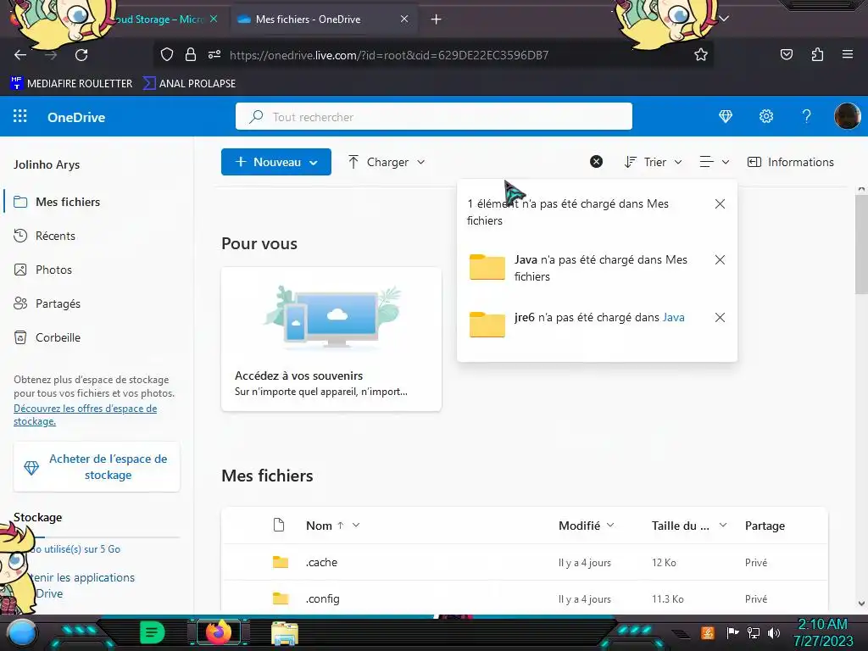868x651 pixels.
Task: Open the Accédez à vos souvenirs card
Action: 331,339
